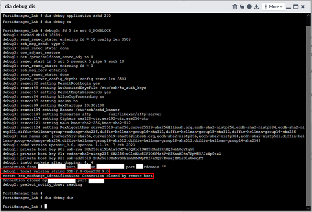
Task: Click the 'ssh_msg_recv entering' debug line
Action: (x=34, y=70)
